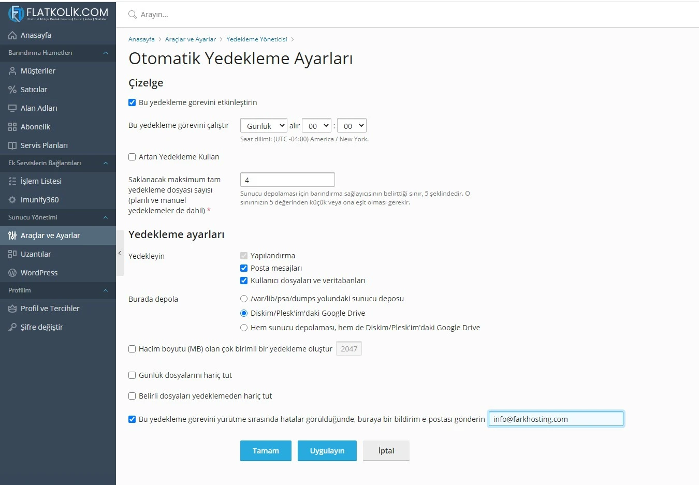Click the notification email input field

[x=556, y=419]
